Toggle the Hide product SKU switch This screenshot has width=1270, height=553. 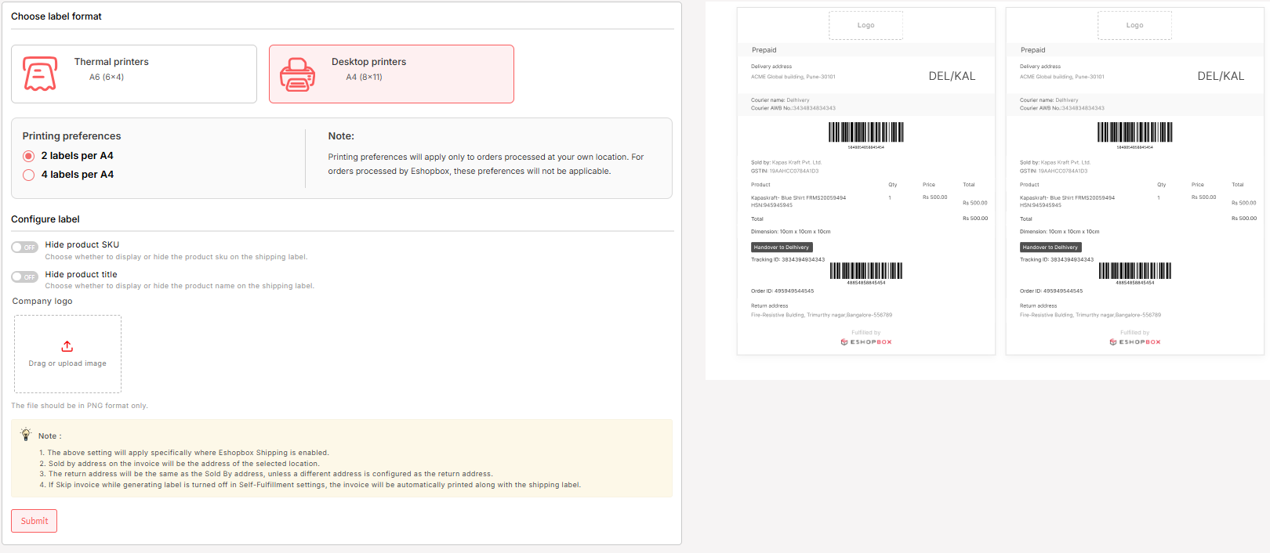pos(24,248)
